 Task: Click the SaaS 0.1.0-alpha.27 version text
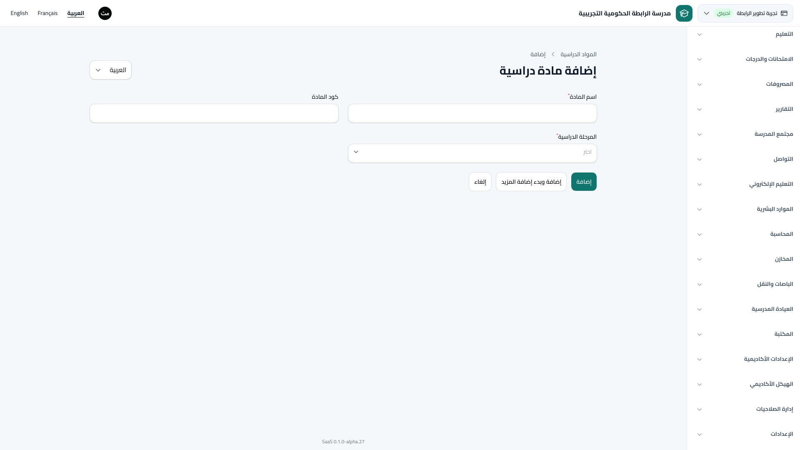tap(343, 442)
